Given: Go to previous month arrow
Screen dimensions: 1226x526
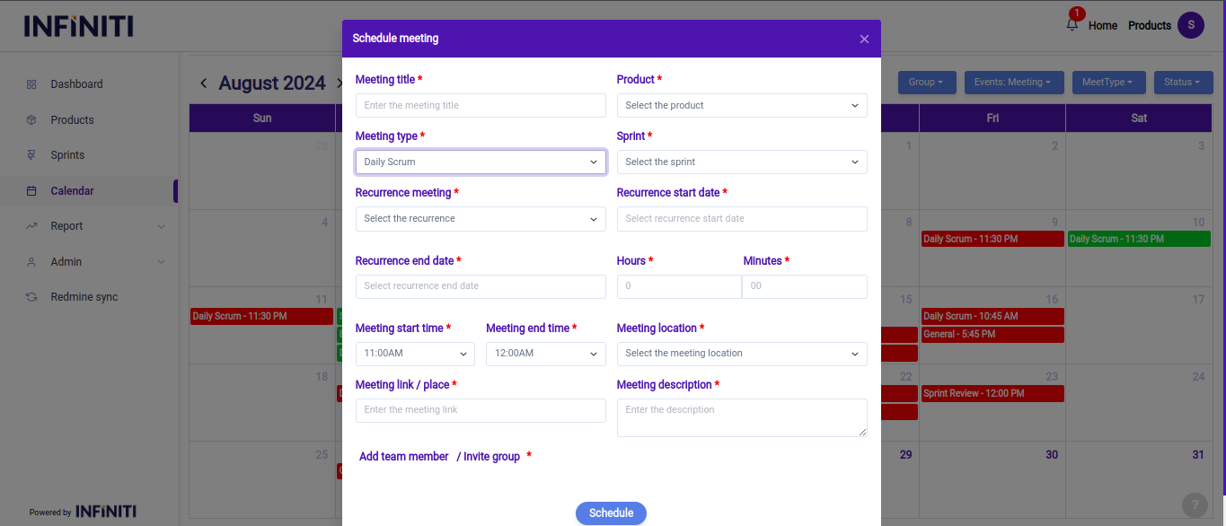Looking at the screenshot, I should [204, 83].
